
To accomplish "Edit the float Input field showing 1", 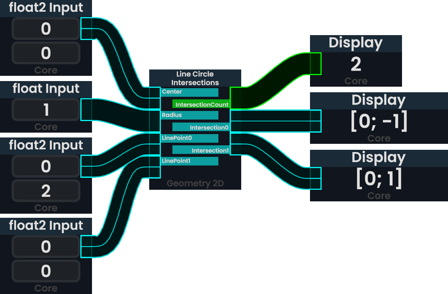I will [46, 110].
